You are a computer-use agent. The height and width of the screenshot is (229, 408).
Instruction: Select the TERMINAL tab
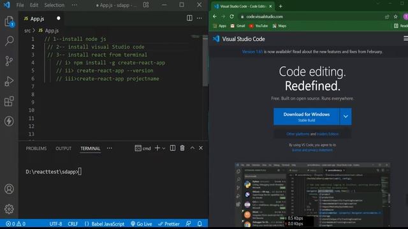point(91,148)
